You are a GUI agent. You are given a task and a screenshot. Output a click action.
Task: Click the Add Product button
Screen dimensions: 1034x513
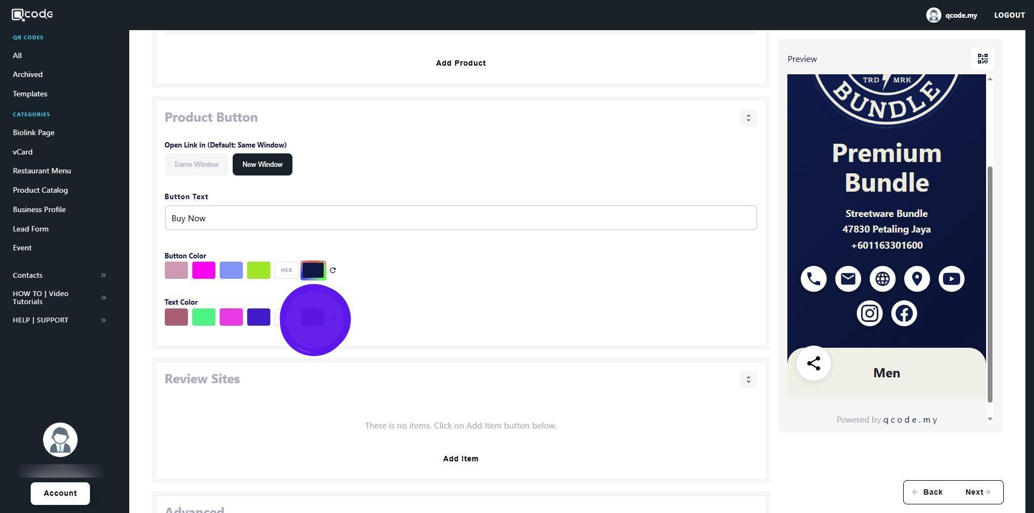click(x=461, y=63)
